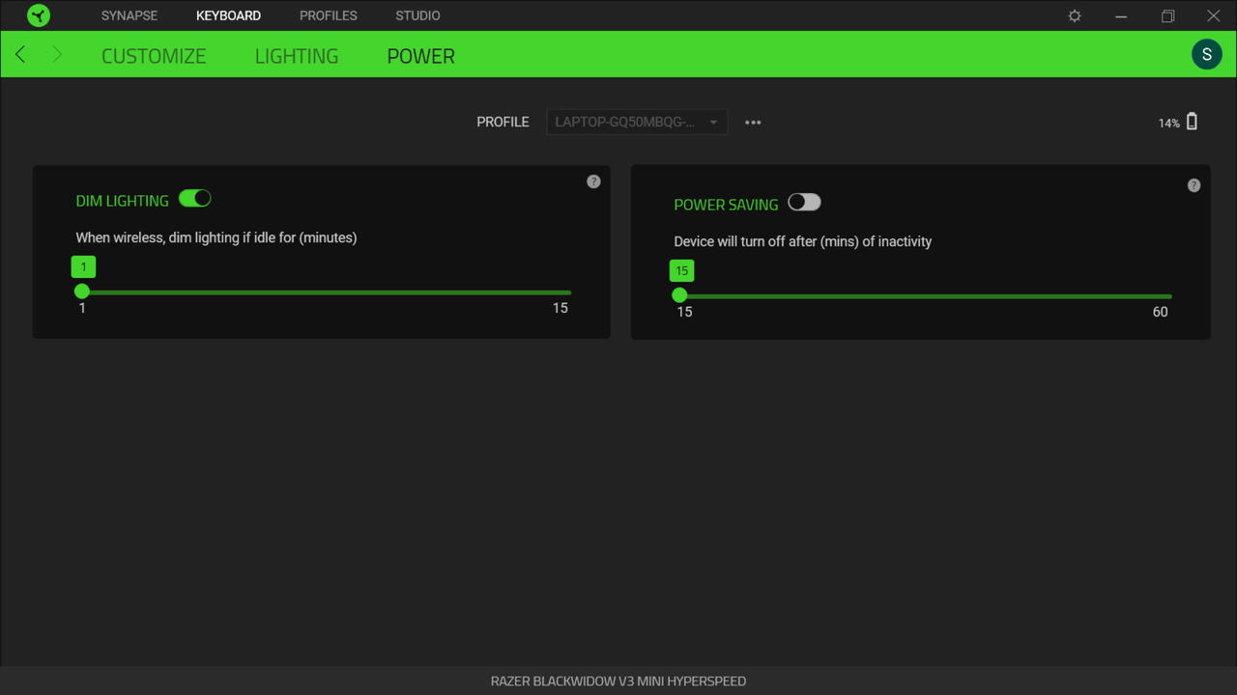Click the PROFILE label
Image resolution: width=1237 pixels, height=695 pixels.
(503, 122)
